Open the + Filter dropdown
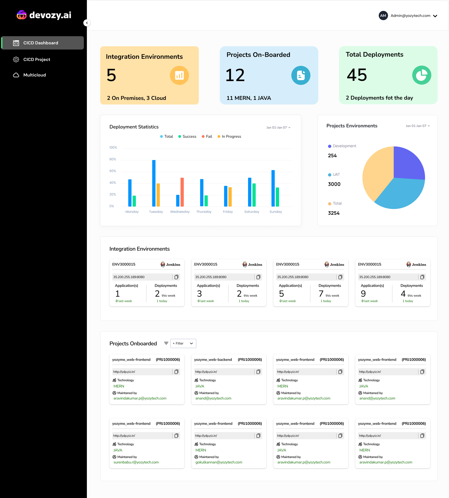 click(183, 343)
